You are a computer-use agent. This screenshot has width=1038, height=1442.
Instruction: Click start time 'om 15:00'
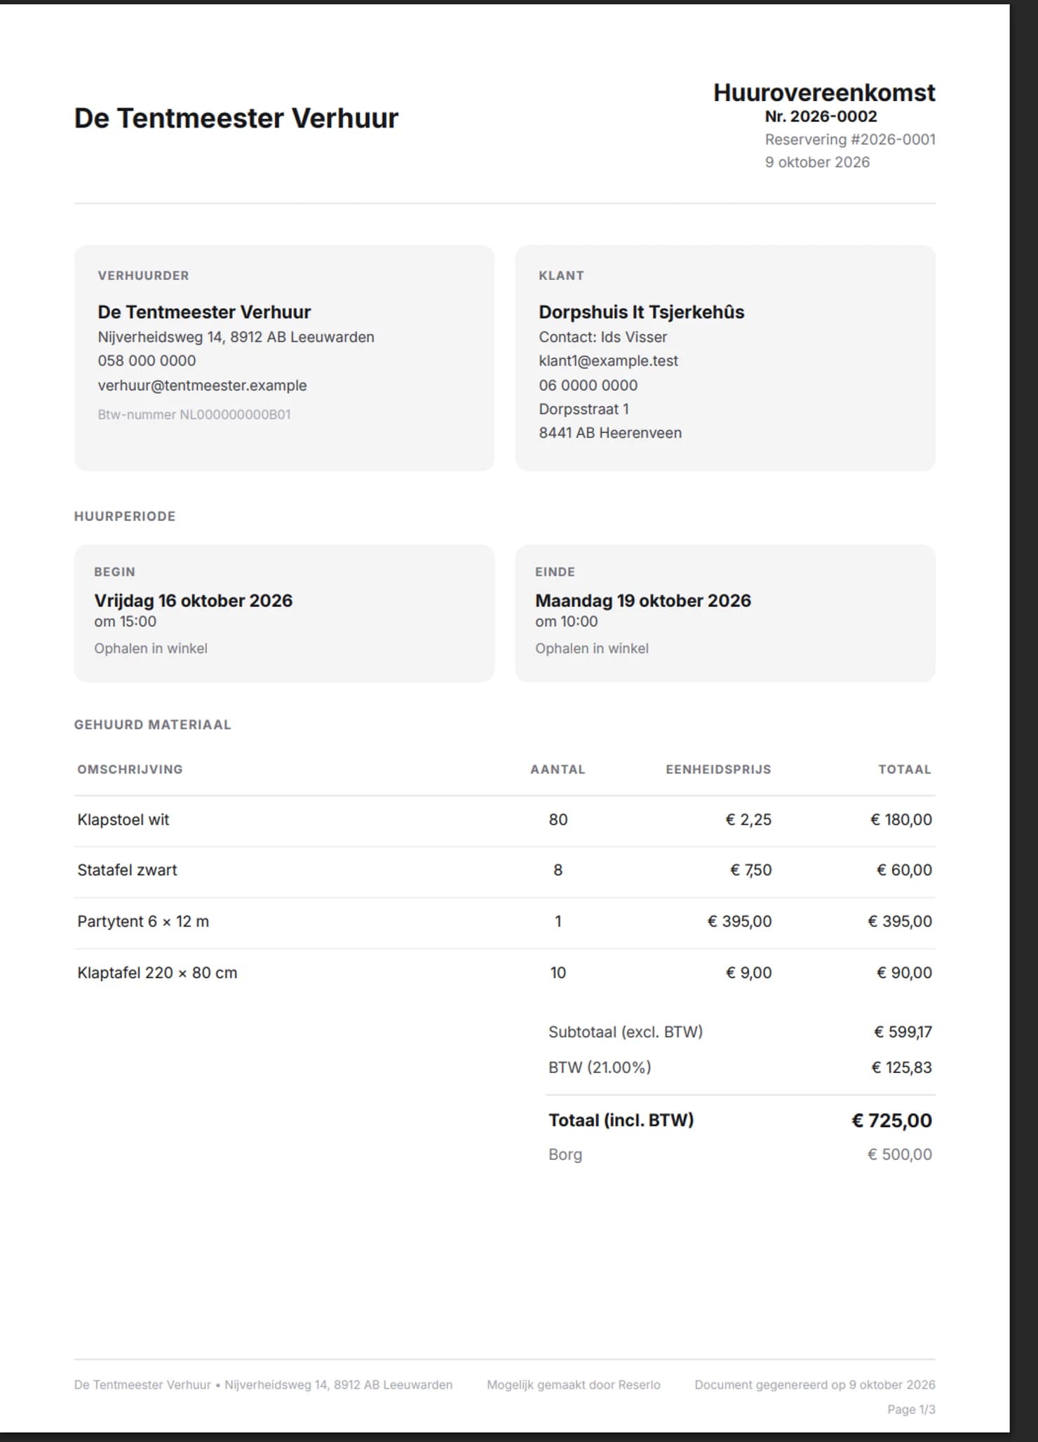[125, 621]
